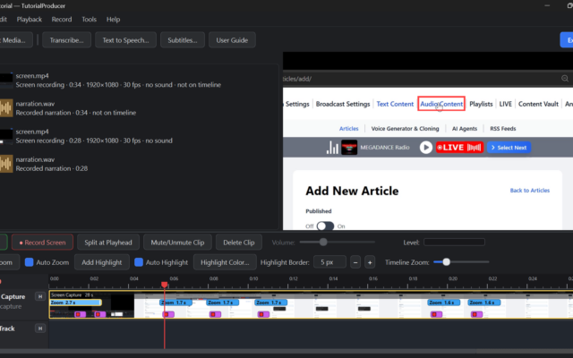The width and height of the screenshot is (573, 358).
Task: Open the User Guide
Action: [232, 40]
